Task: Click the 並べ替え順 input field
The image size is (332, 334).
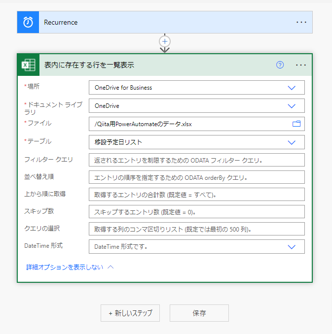Action: point(197,177)
